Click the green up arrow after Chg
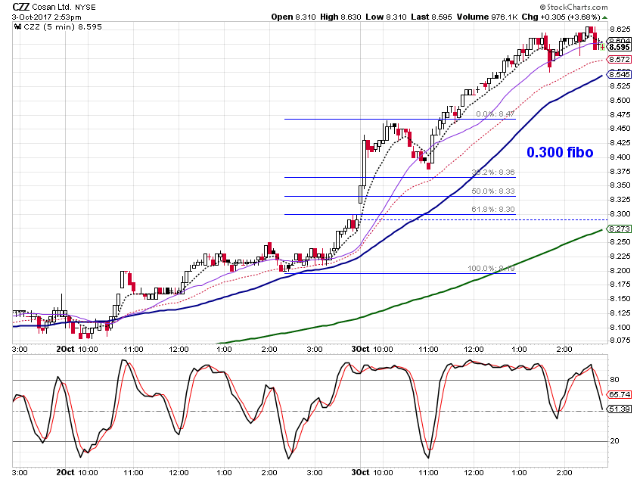This screenshot has width=643, height=479. [605, 17]
